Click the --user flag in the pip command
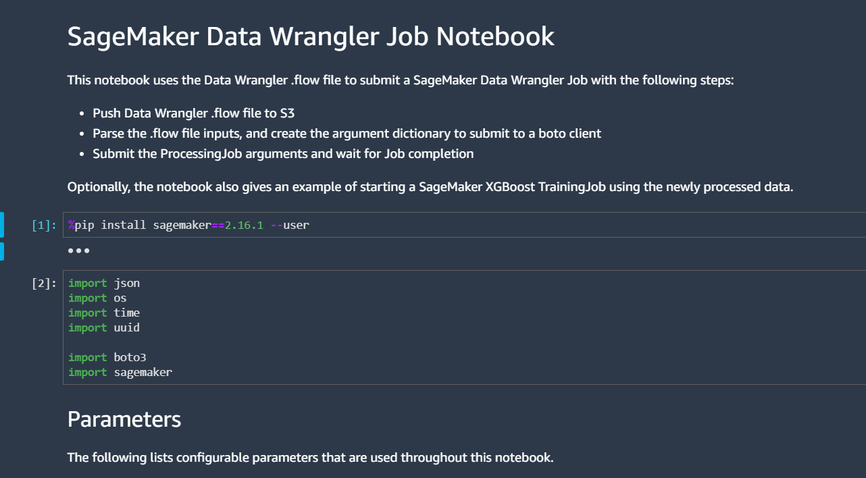Screen dimensions: 866x478 (290, 225)
